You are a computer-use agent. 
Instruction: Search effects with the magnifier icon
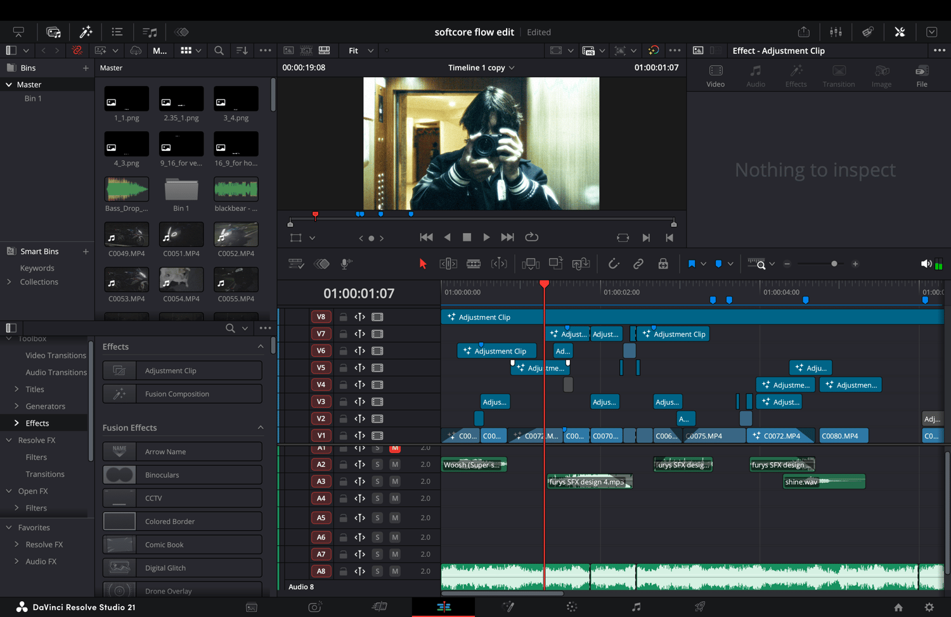(x=230, y=328)
